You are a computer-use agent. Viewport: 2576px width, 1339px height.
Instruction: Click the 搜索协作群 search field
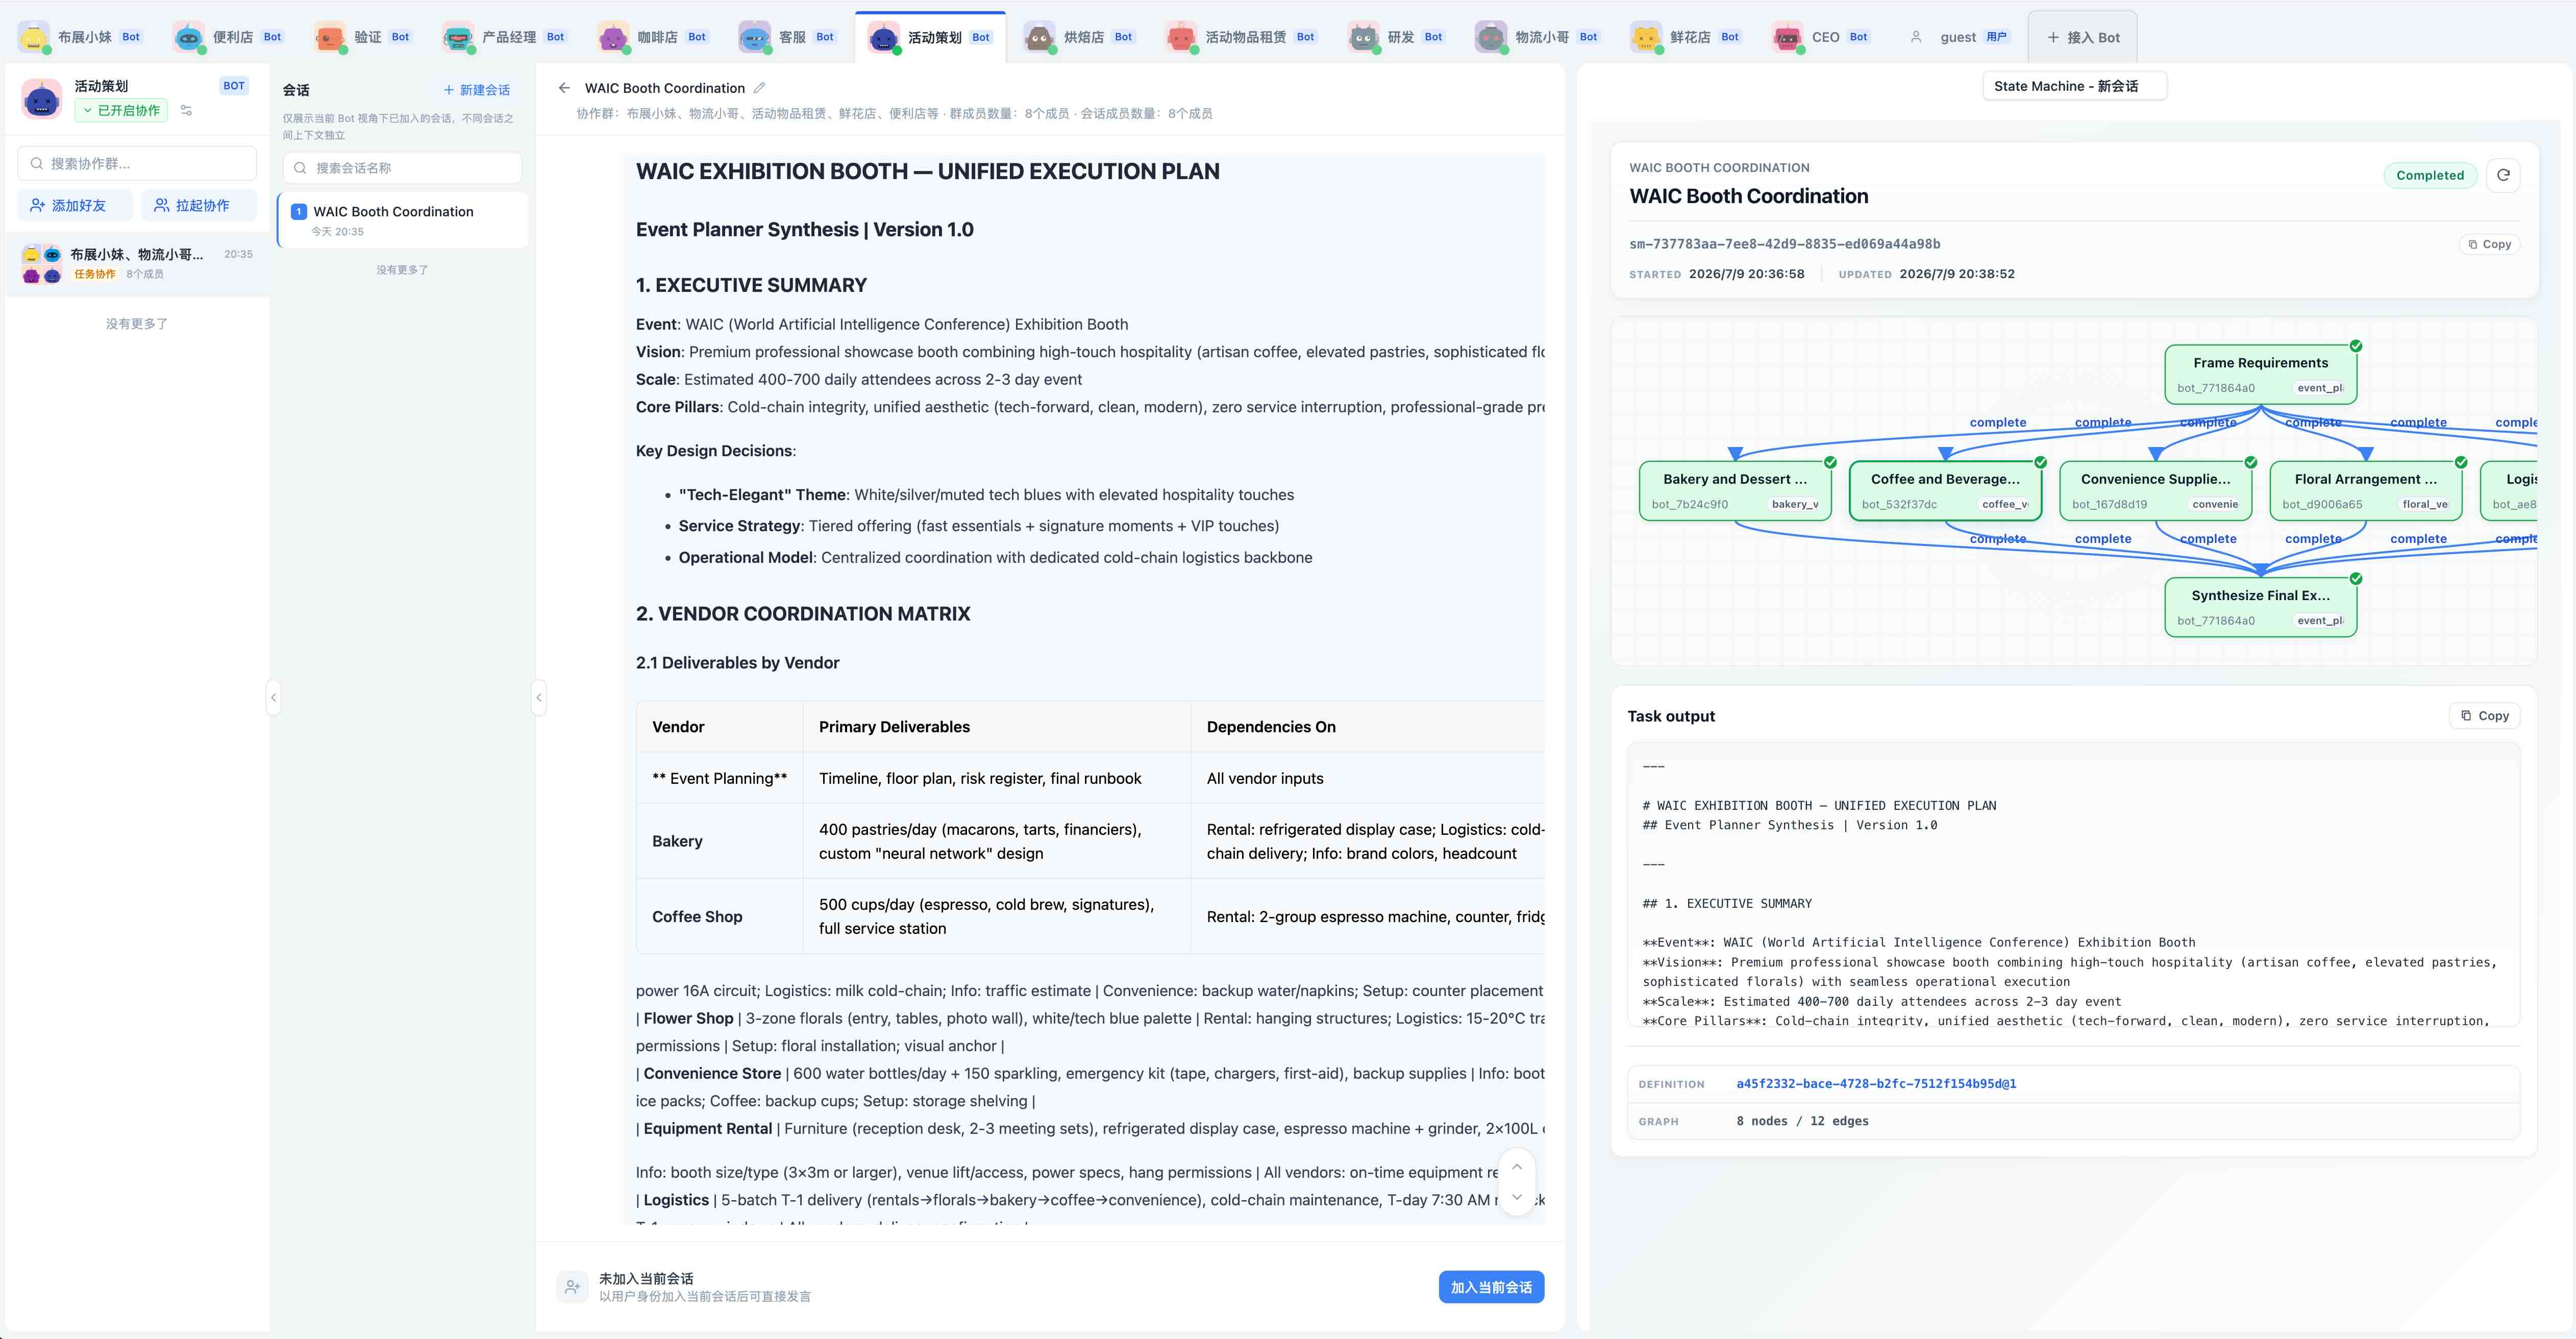(137, 163)
